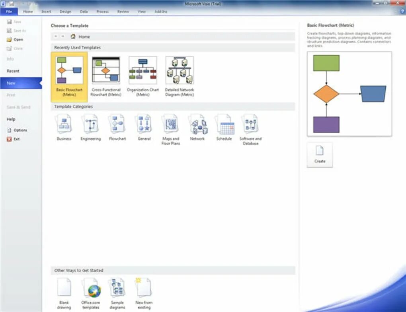Screen dimensions: 406x312
Task: Open Sample diagrams
Action: (x=117, y=294)
